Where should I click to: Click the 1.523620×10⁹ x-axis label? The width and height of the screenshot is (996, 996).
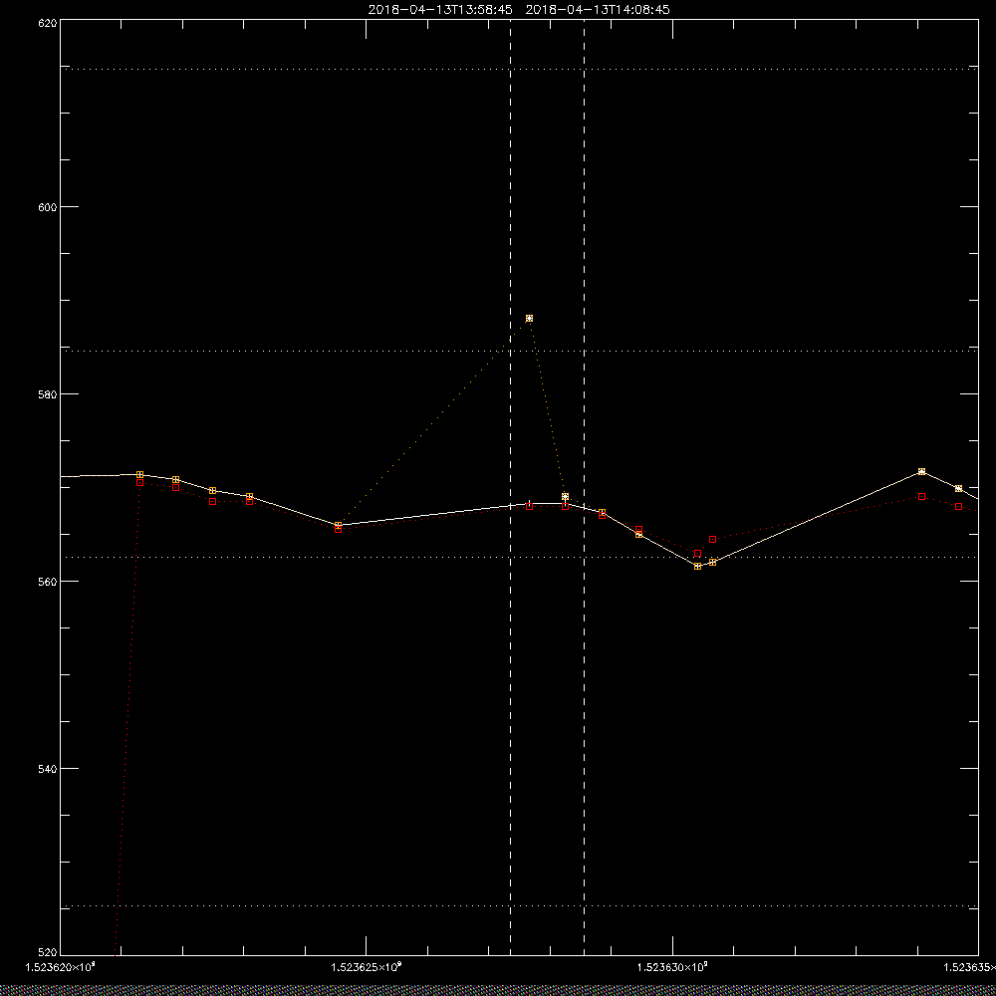click(61, 967)
